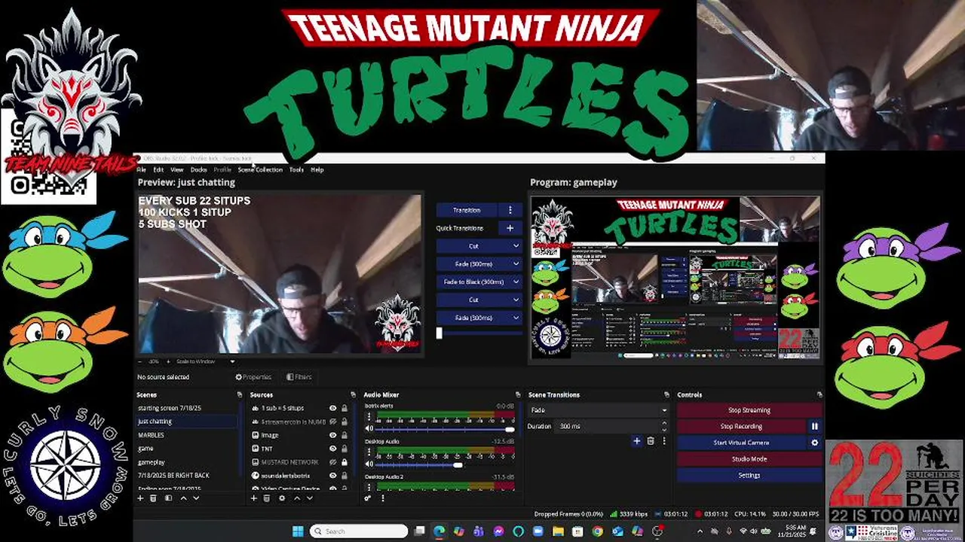Move scene up with Scenes arrow
This screenshot has height=542, width=965.
[182, 498]
